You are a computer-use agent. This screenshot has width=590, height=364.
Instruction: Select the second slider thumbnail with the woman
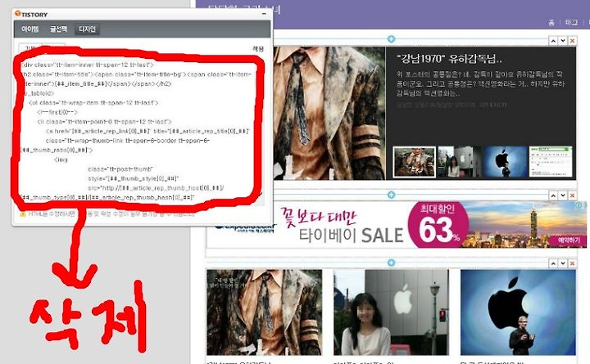[460, 162]
